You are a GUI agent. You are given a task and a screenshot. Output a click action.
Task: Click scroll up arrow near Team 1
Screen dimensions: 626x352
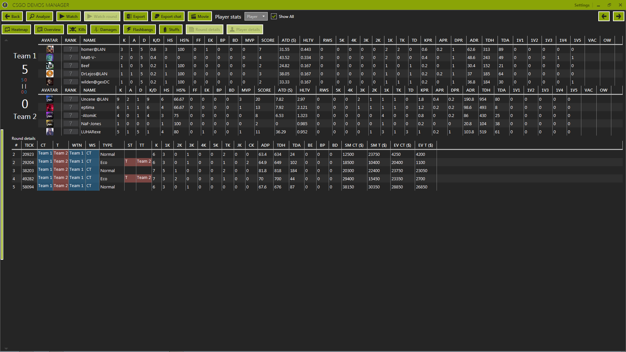pyautogui.click(x=6, y=40)
